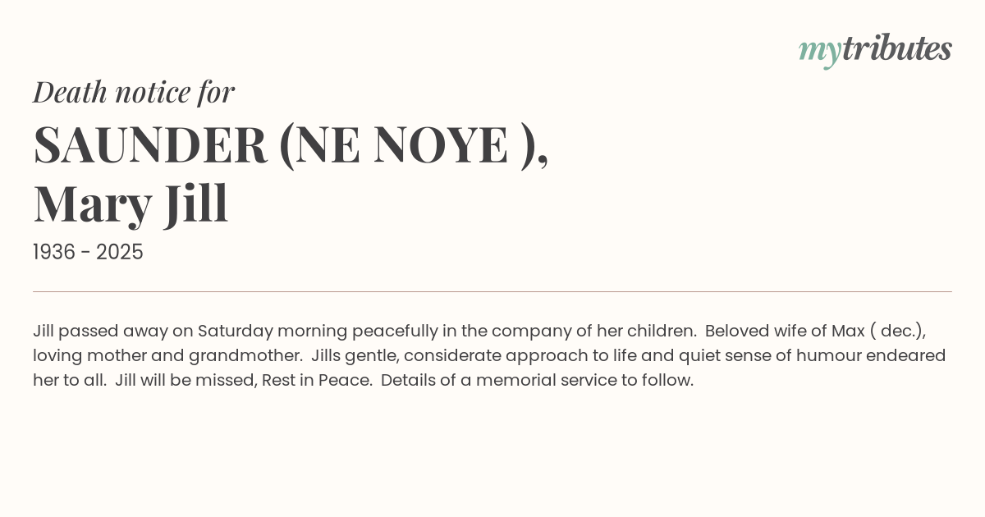
Task: Select the "Death notice for" heading
Action: 134,92
